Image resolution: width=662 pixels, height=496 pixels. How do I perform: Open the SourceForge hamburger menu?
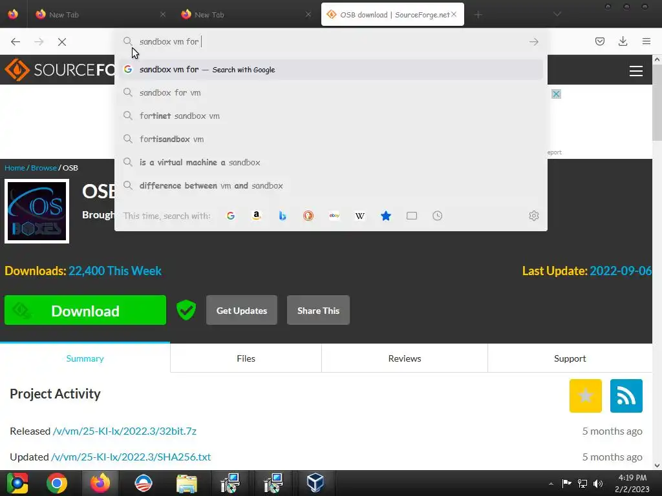[x=636, y=71]
